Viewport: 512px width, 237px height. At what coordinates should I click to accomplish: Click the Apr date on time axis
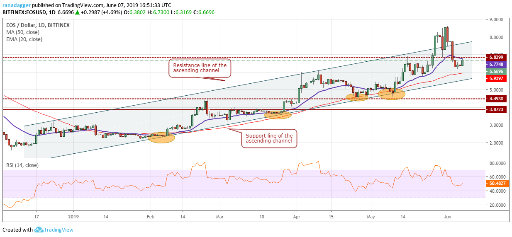click(x=297, y=216)
